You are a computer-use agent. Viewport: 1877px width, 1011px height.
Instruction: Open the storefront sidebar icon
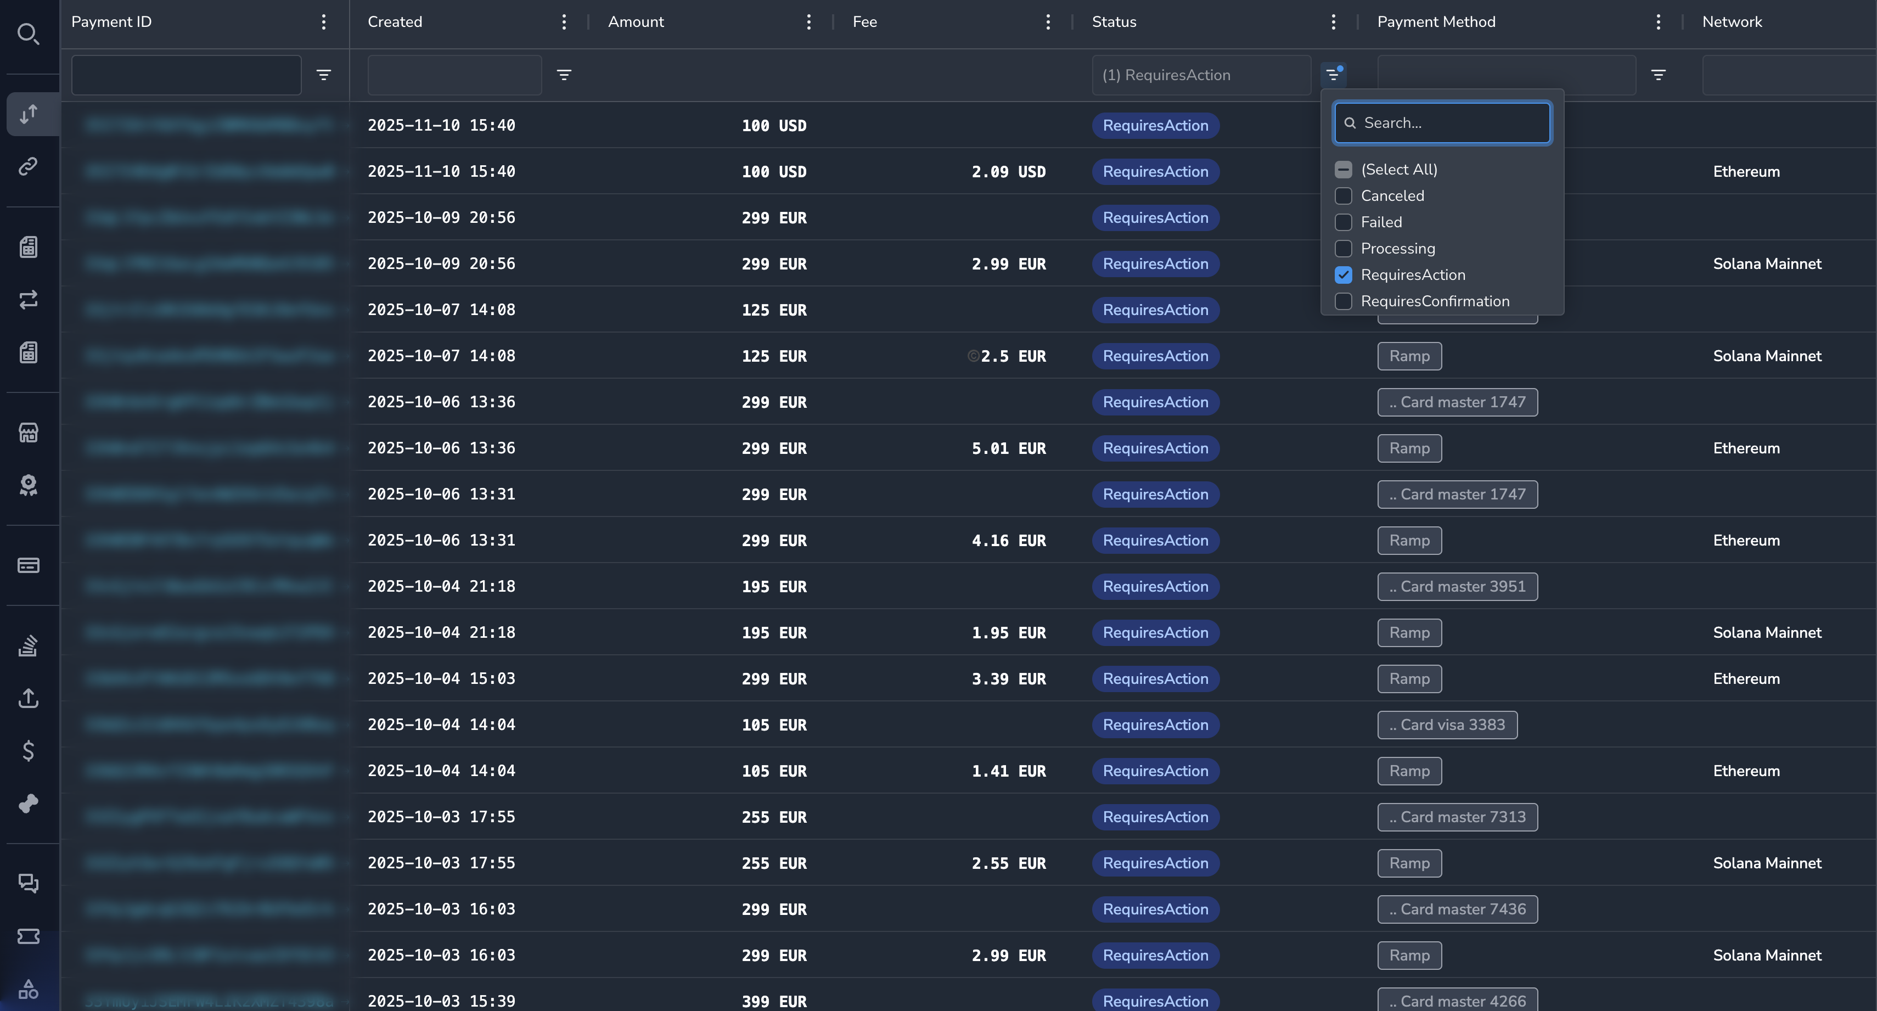(29, 433)
